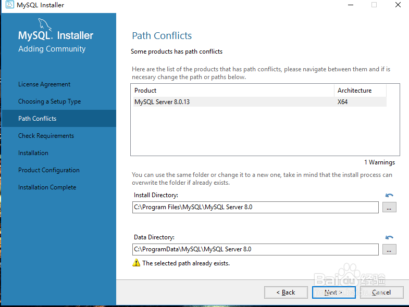Click the Data Directory path field
Screen dimensions: 409x307
pos(255,249)
